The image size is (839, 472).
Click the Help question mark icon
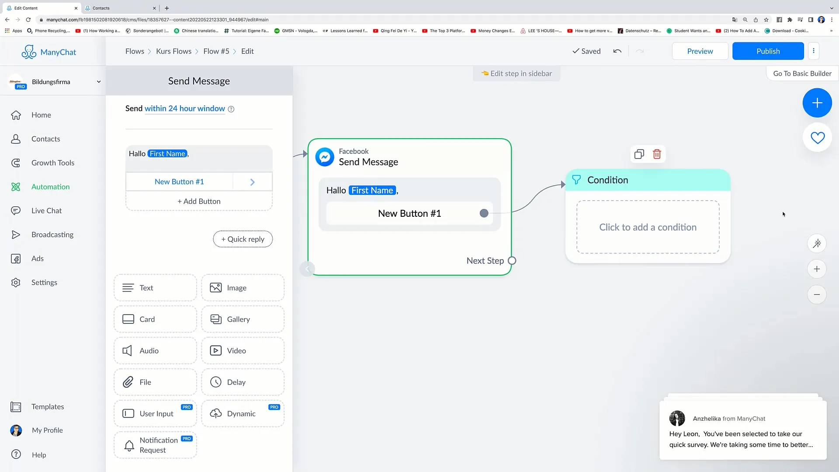16,455
